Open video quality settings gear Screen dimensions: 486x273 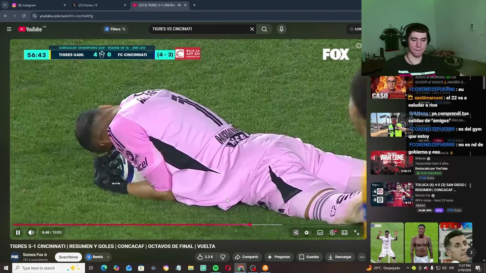click(332, 232)
